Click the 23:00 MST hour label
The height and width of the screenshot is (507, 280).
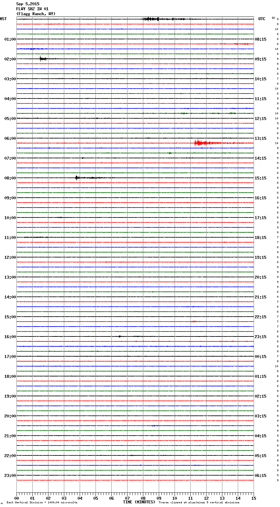[10, 476]
